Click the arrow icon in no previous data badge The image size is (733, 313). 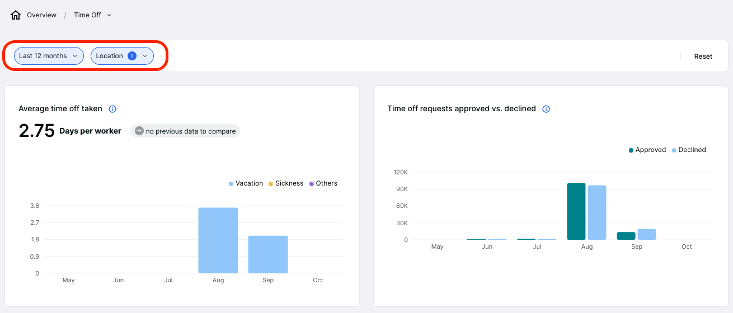[139, 131]
